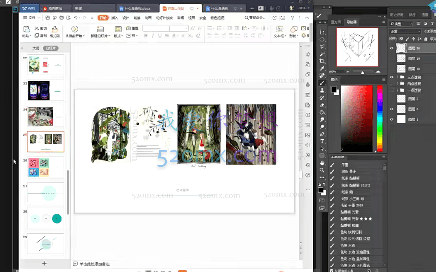Show the 两点透视 group visibility
The height and width of the screenshot is (272, 436).
click(392, 84)
